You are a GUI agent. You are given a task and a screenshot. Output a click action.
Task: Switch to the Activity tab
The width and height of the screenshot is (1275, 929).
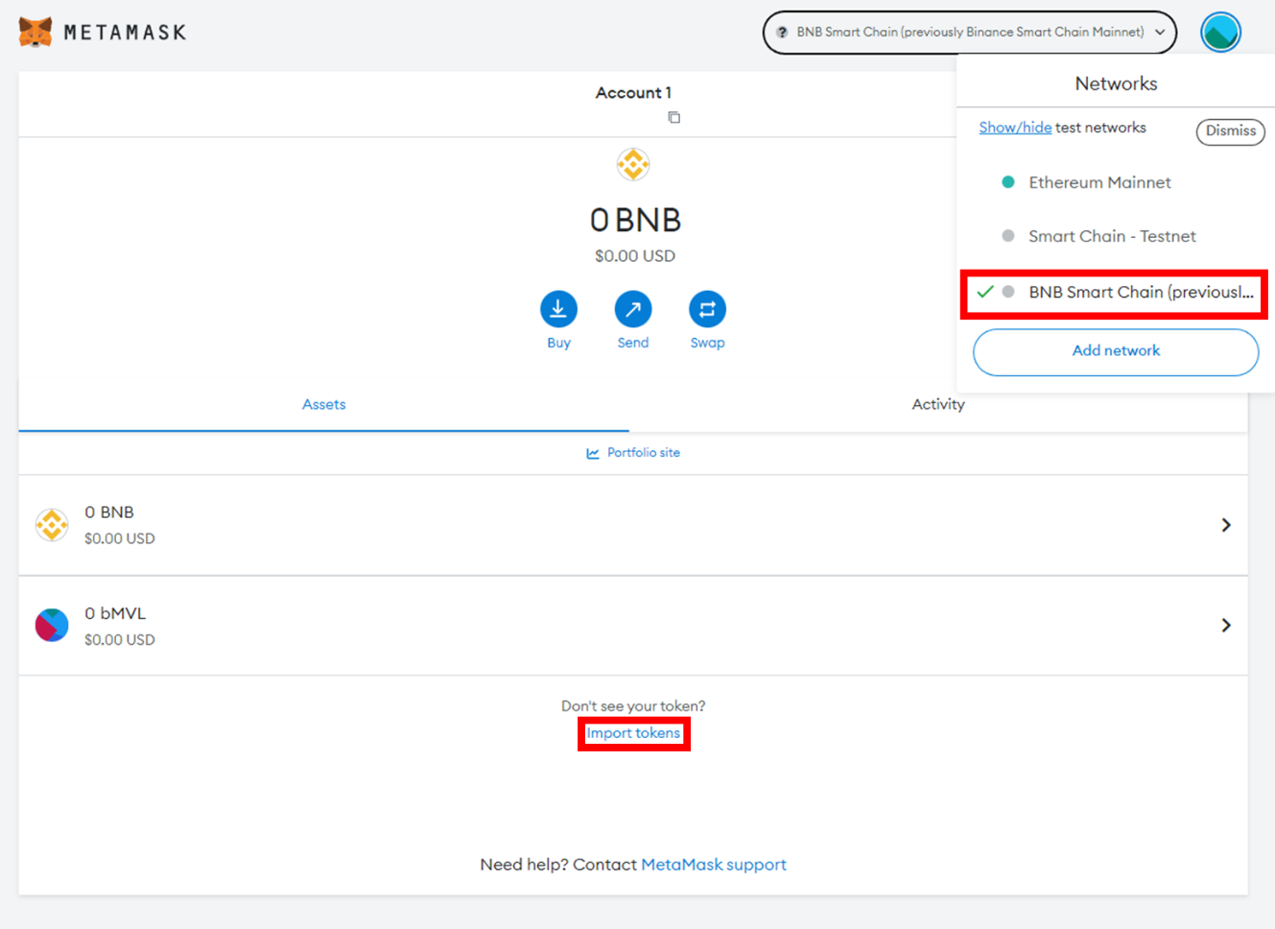pos(937,404)
